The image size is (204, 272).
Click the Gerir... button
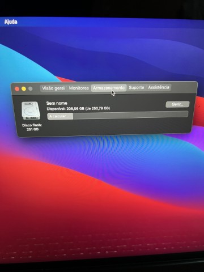177,104
